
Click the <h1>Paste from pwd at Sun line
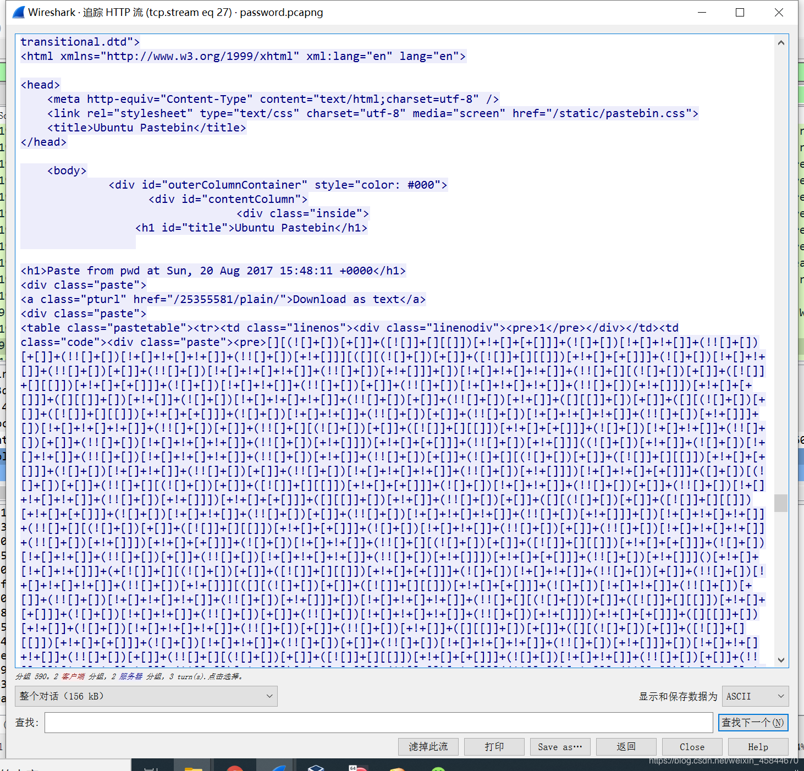pos(213,271)
